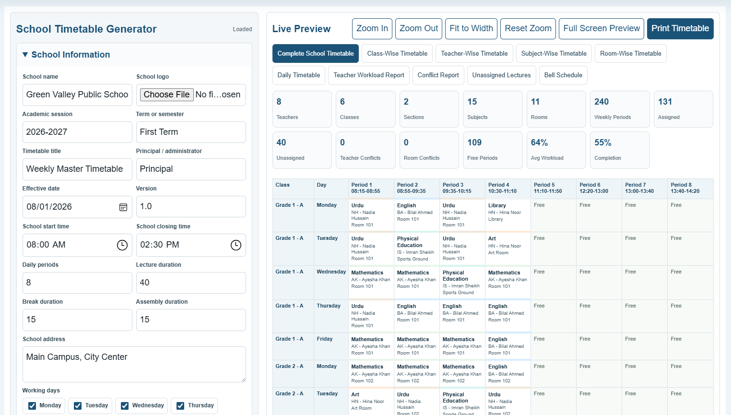Select the 40 Unassigned stat card
Viewport: 731px width, 415px height.
pos(302,150)
